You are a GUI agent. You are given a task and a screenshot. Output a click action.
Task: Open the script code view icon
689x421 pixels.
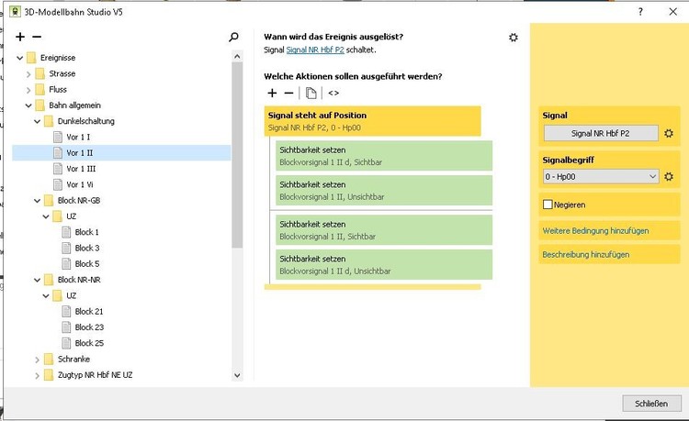coord(333,93)
